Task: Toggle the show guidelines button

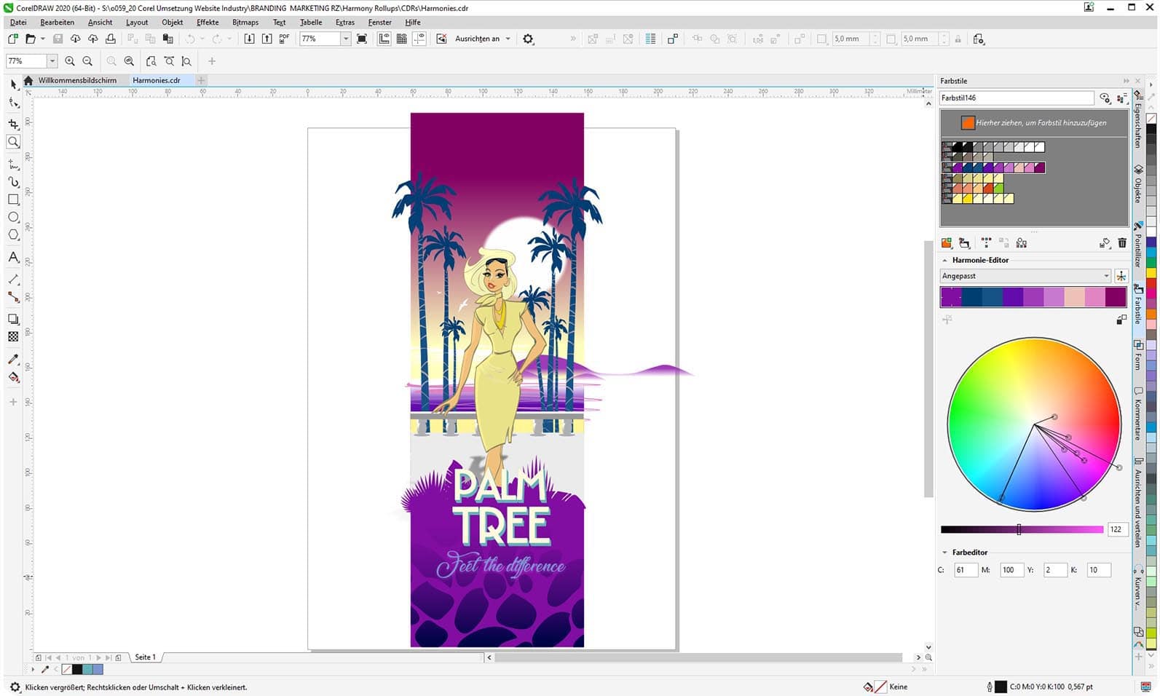Action: pos(419,39)
